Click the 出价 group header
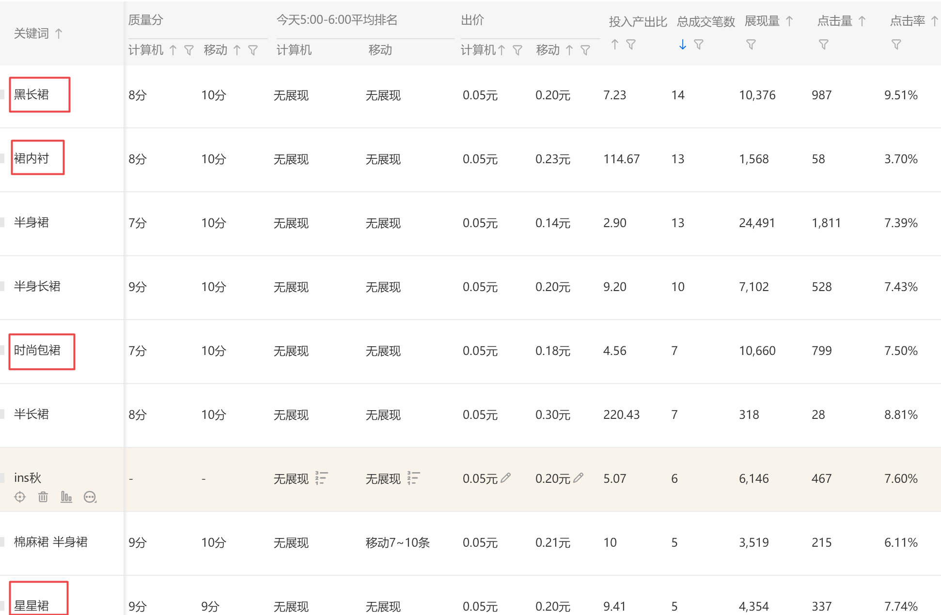The height and width of the screenshot is (615, 941). pyautogui.click(x=472, y=20)
